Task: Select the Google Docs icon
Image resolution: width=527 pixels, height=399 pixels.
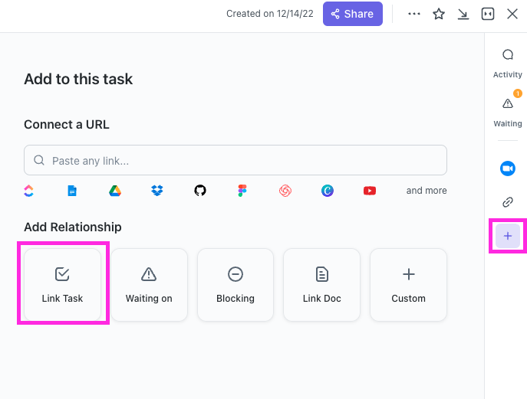Action: coord(72,191)
